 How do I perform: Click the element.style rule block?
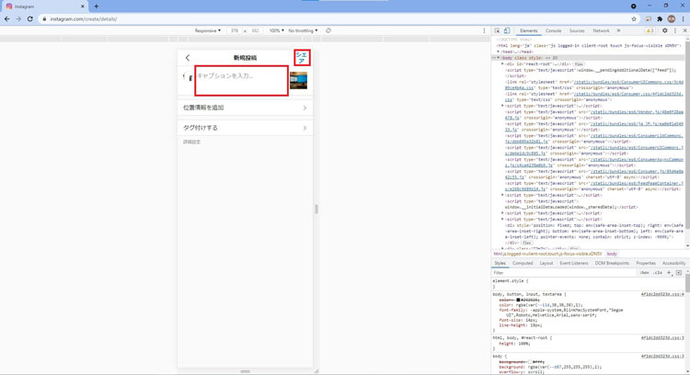point(588,284)
